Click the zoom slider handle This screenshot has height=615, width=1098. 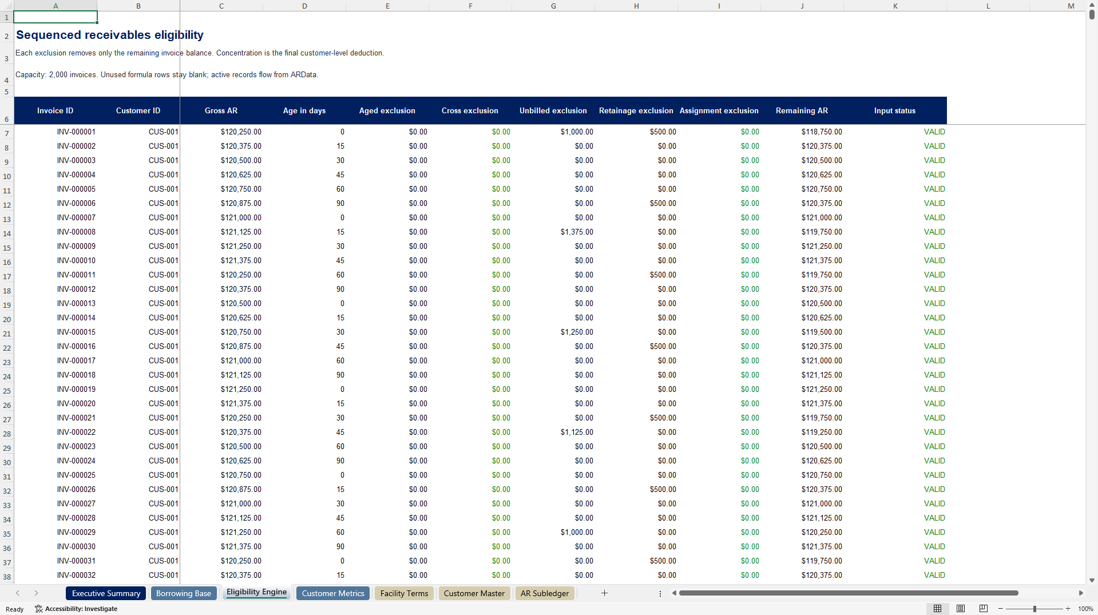(1034, 609)
